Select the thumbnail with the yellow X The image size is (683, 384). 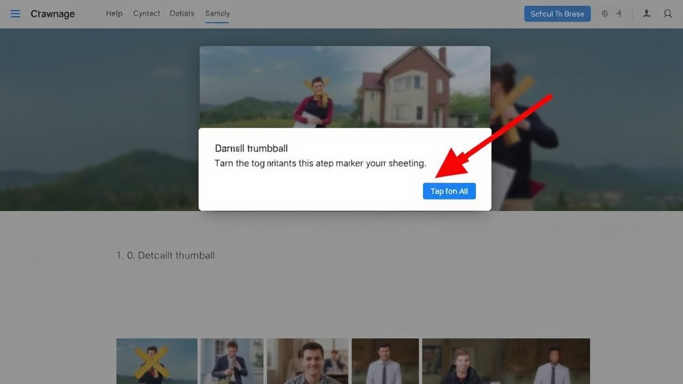(x=156, y=361)
